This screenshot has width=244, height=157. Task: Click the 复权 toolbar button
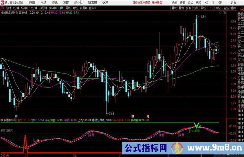click(174, 8)
